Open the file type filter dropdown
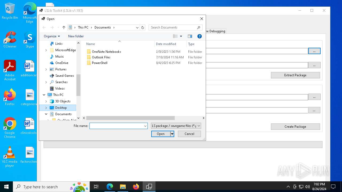 199,126
